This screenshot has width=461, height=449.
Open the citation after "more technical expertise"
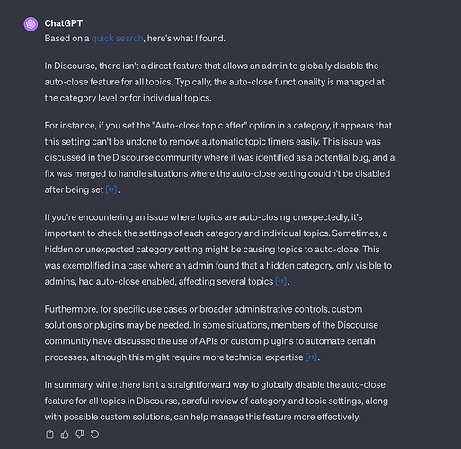311,357
